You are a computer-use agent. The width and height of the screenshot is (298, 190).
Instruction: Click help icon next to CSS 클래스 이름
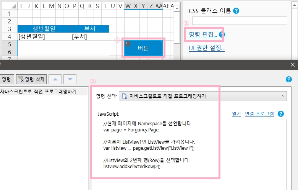pyautogui.click(x=236, y=11)
